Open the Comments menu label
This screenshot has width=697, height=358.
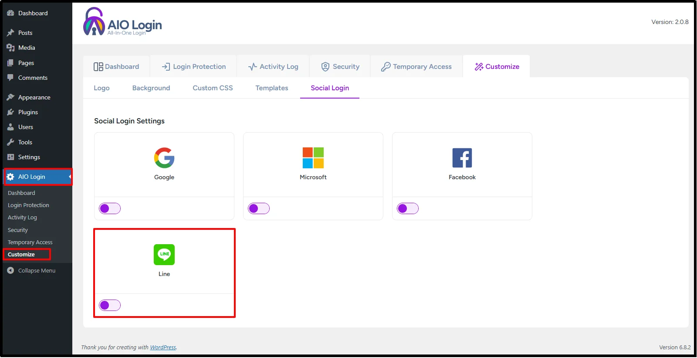tap(33, 78)
